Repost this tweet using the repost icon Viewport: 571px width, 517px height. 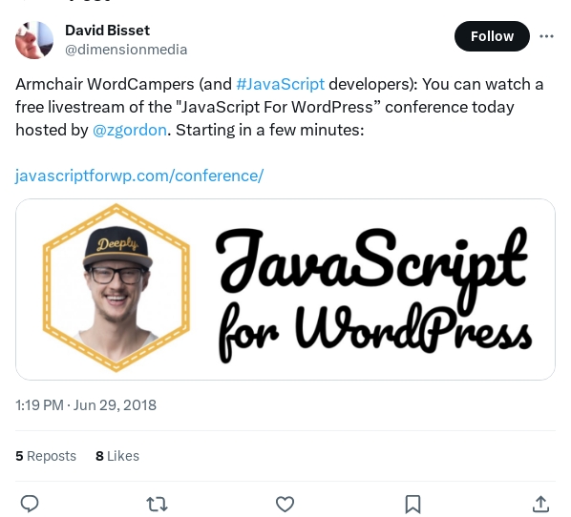157,505
